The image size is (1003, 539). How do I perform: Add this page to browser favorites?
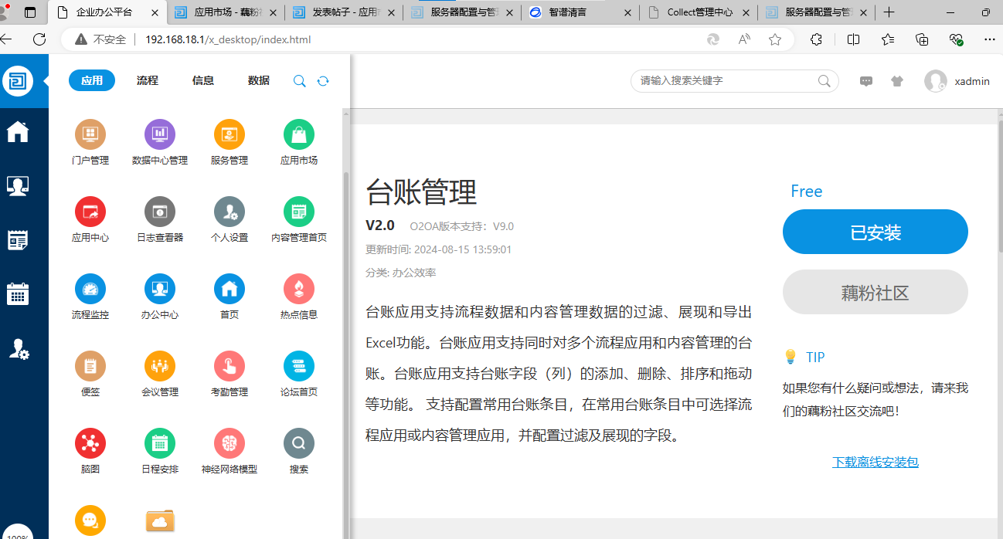coord(775,39)
